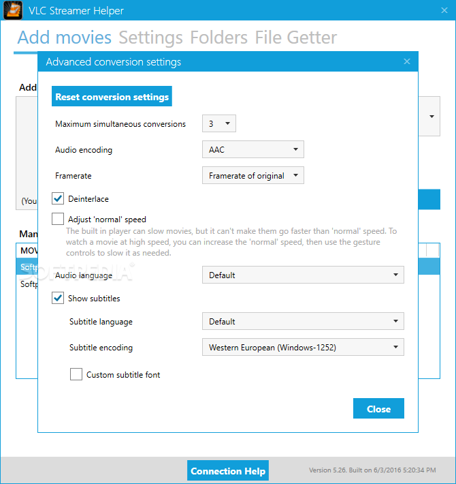Uncheck Show subtitles
This screenshot has width=456, height=484.
[x=58, y=298]
